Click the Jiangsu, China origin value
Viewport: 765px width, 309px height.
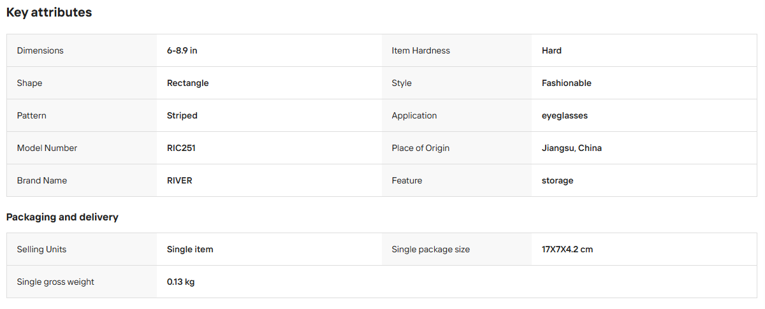571,148
